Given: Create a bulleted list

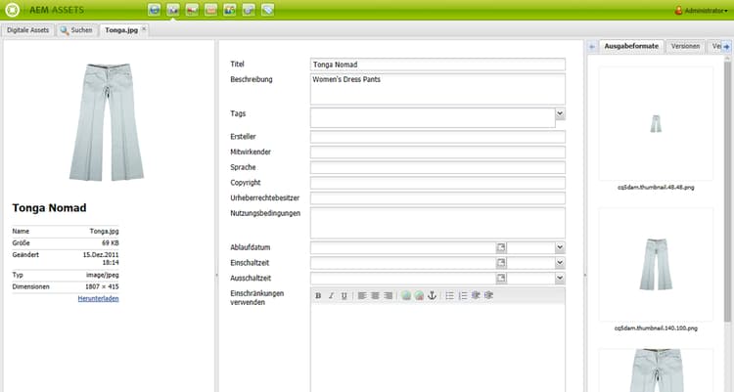Looking at the screenshot, I should click(450, 295).
